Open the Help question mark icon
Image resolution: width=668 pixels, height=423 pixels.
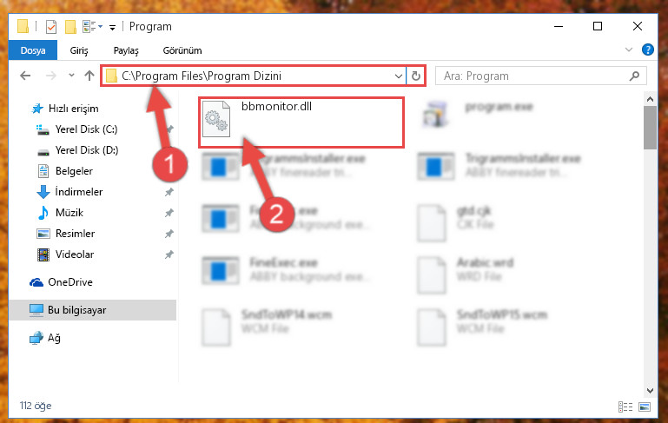(647, 50)
